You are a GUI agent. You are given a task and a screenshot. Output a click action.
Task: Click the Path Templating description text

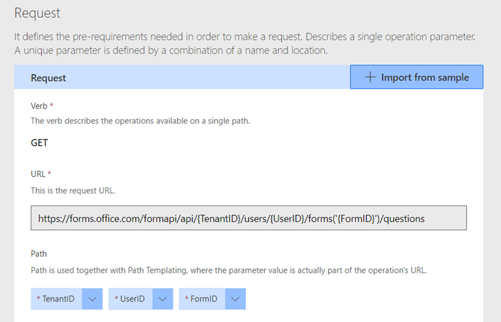pos(229,270)
